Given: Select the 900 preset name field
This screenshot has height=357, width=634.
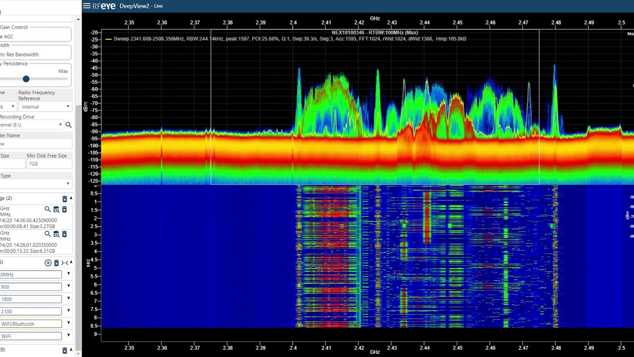Looking at the screenshot, I should pos(31,287).
